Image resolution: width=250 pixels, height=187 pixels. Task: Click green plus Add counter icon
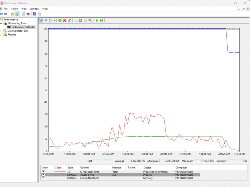click(x=60, y=21)
